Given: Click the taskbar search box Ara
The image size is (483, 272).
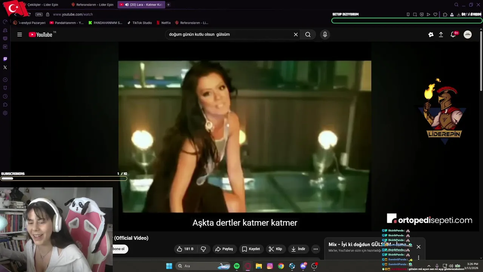Looking at the screenshot, I should [204, 266].
